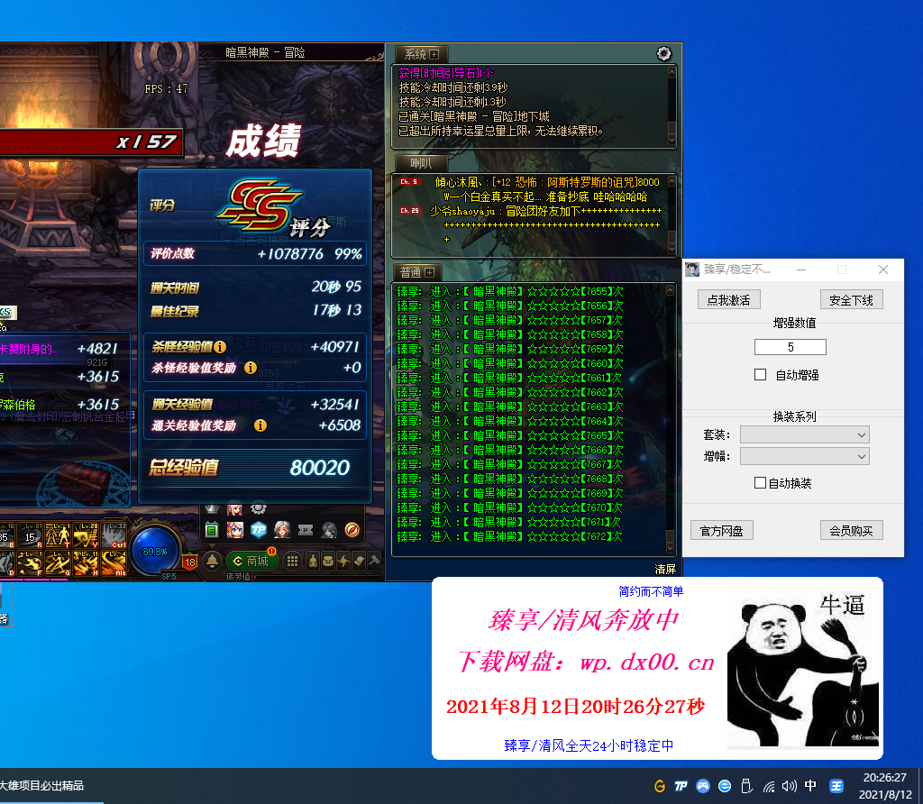Click the 安全下线 button
Screen dimensions: 923x804
point(851,300)
